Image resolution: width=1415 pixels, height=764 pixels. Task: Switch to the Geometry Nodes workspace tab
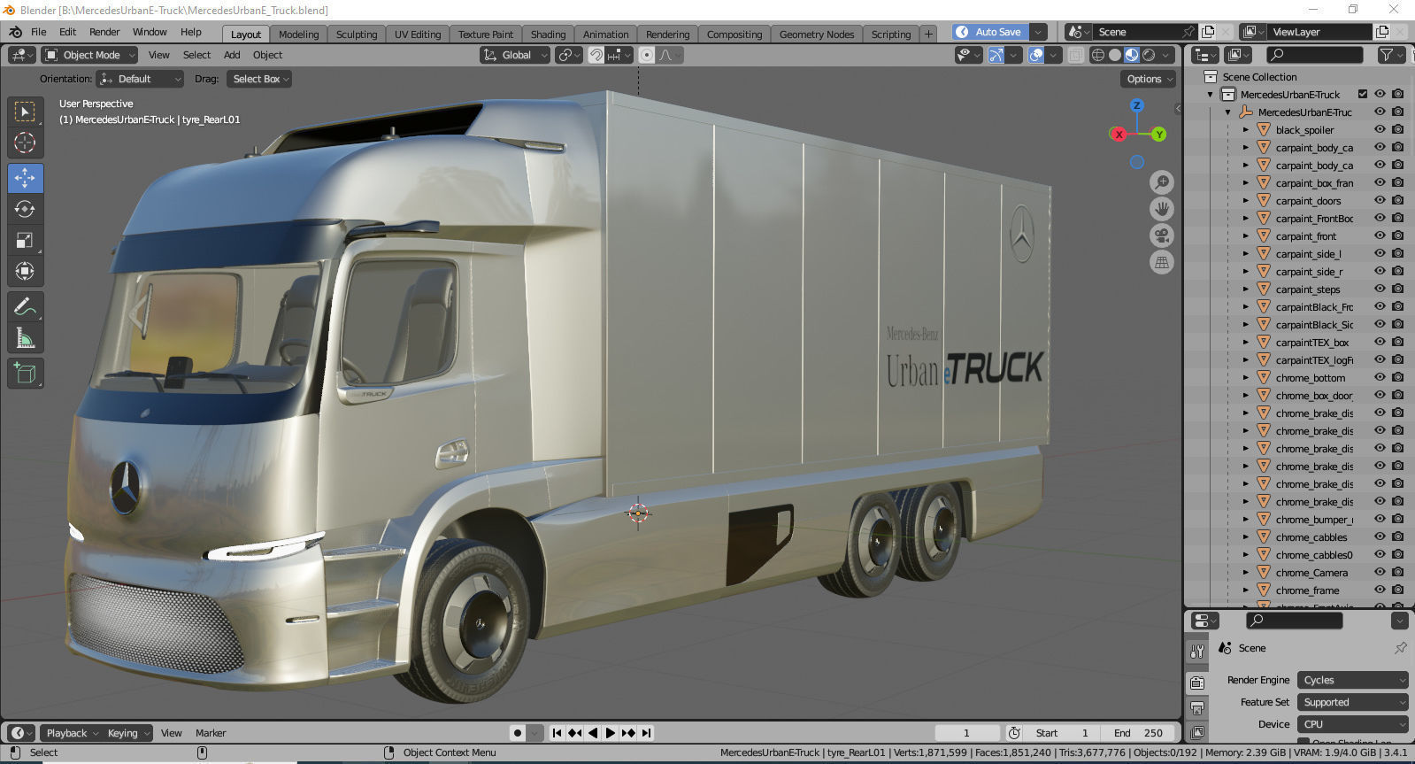click(817, 35)
